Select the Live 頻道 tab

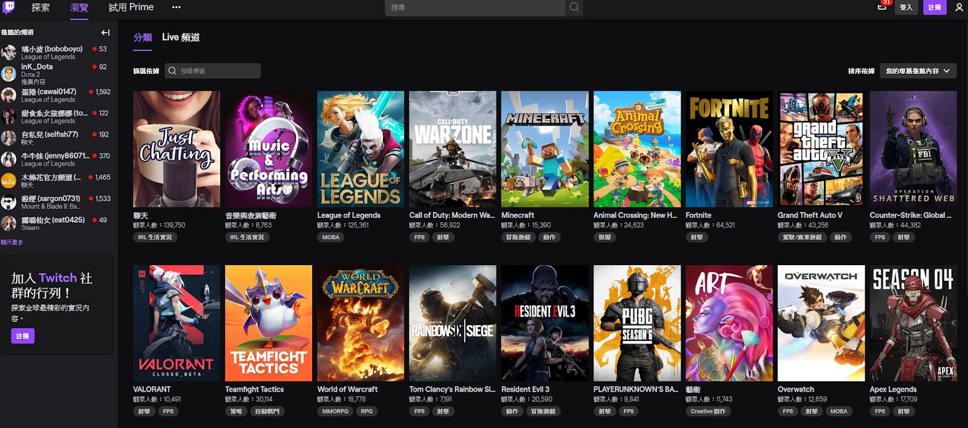point(181,38)
